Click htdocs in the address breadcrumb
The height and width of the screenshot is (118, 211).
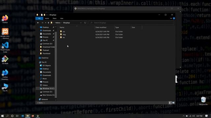pos(58,23)
